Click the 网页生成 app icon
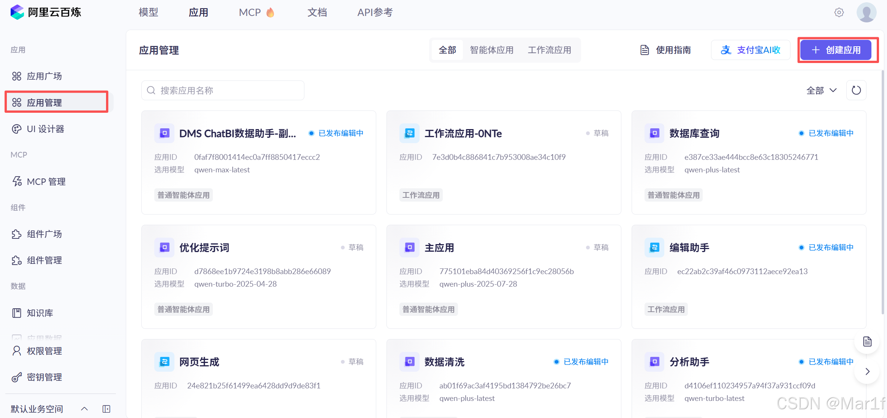 (x=164, y=362)
